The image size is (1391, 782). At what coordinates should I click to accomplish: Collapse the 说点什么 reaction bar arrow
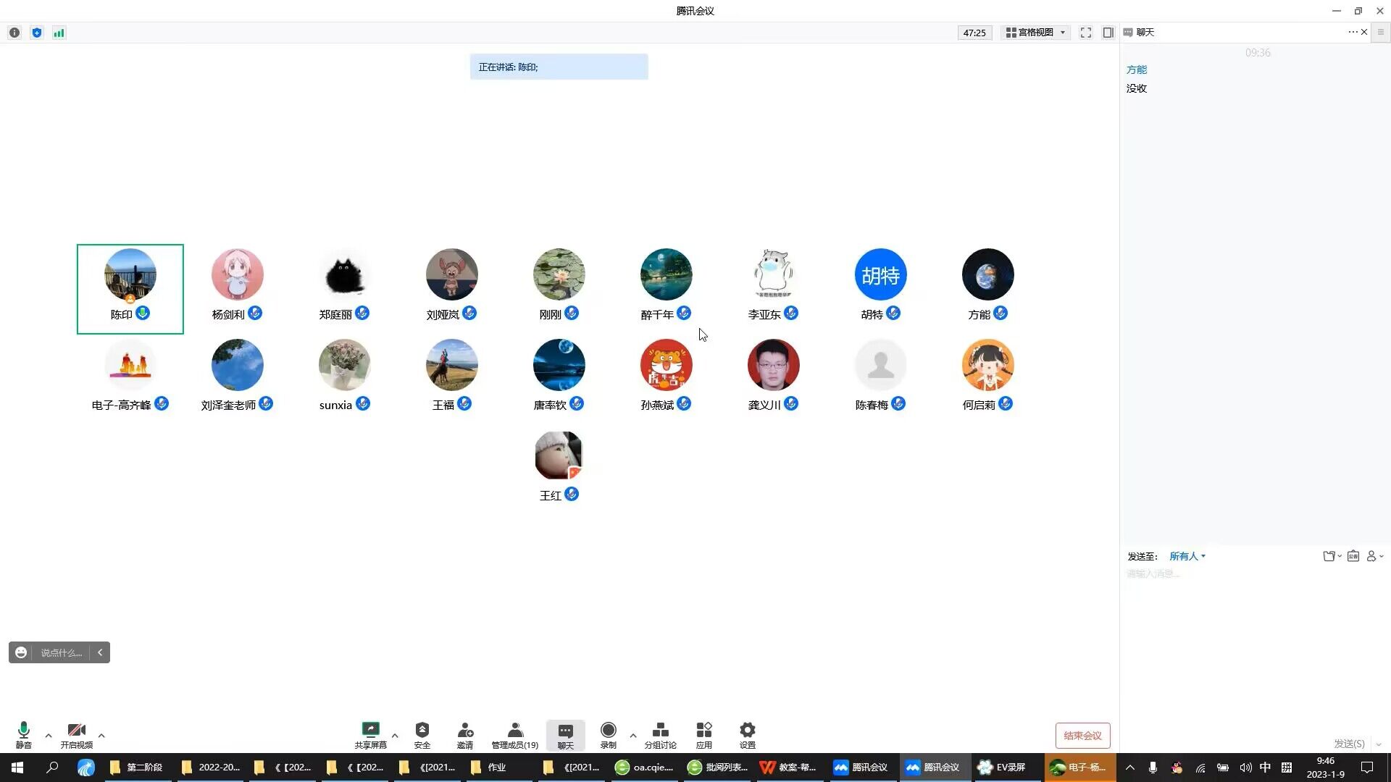pyautogui.click(x=100, y=652)
